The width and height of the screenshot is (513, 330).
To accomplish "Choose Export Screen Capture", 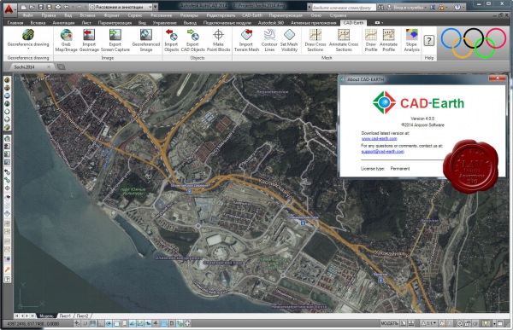I will click(x=115, y=40).
